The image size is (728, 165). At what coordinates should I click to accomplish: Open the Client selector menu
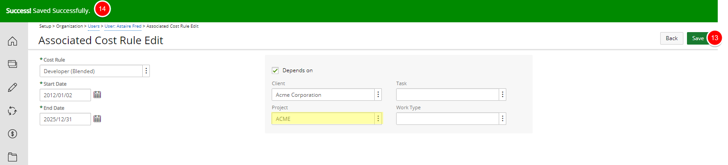pyautogui.click(x=378, y=95)
